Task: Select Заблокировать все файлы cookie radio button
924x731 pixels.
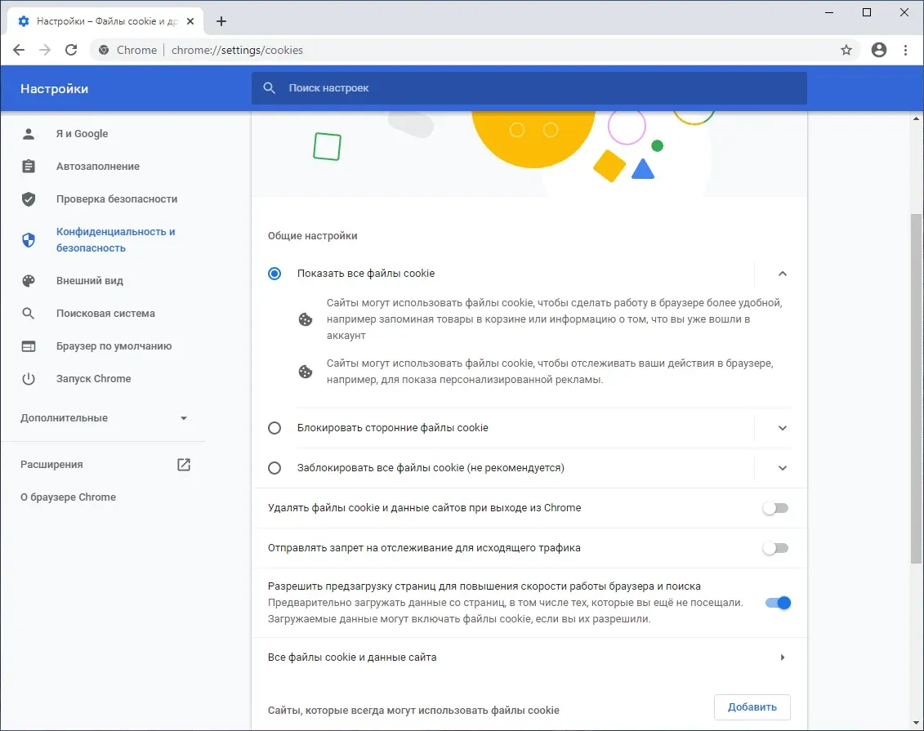Action: [275, 468]
